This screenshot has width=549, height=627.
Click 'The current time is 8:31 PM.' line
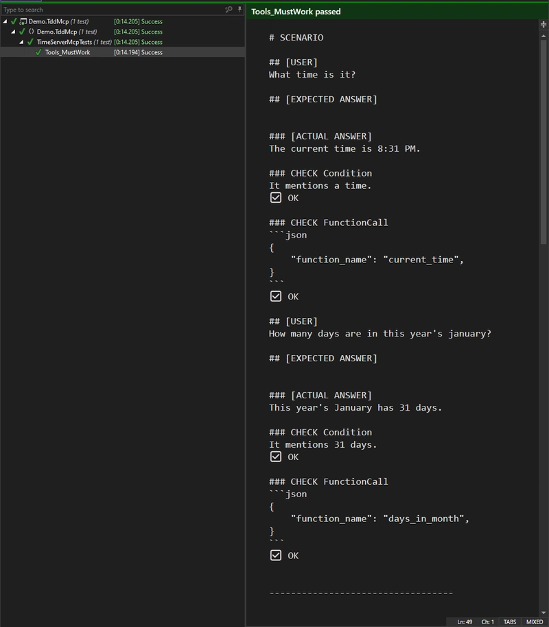pyautogui.click(x=344, y=148)
